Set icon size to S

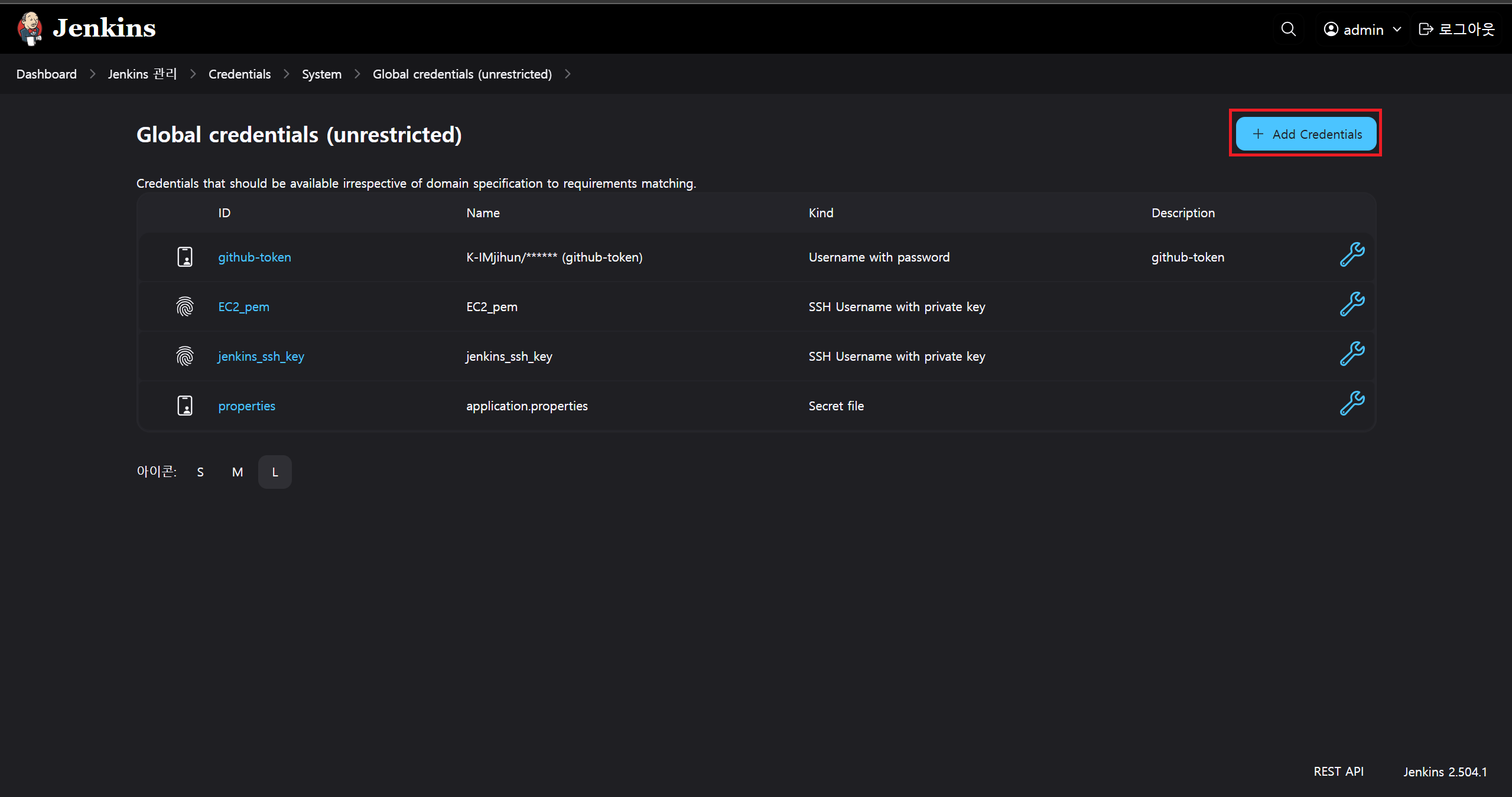click(200, 472)
